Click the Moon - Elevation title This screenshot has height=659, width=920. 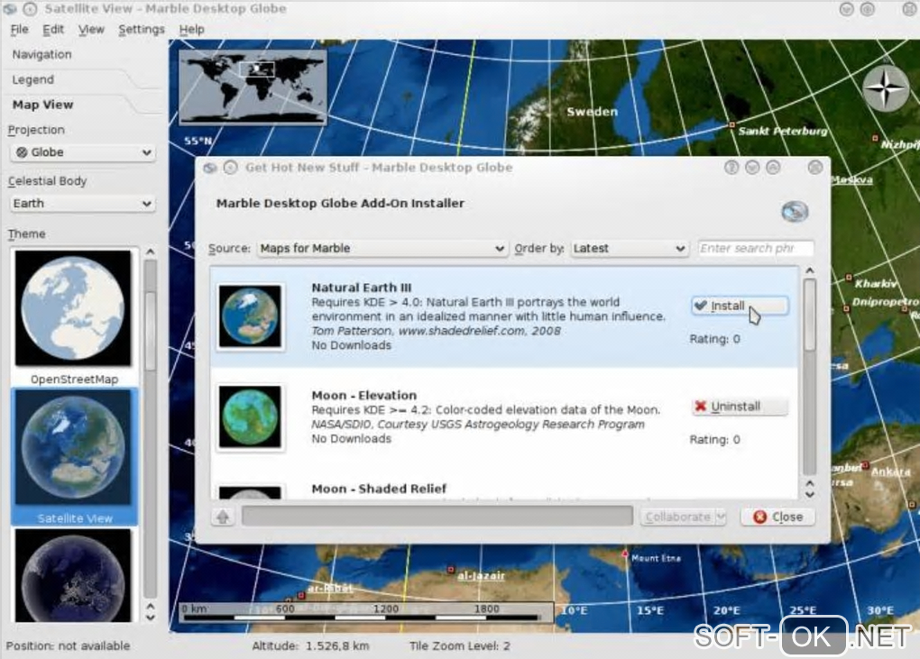tap(363, 395)
